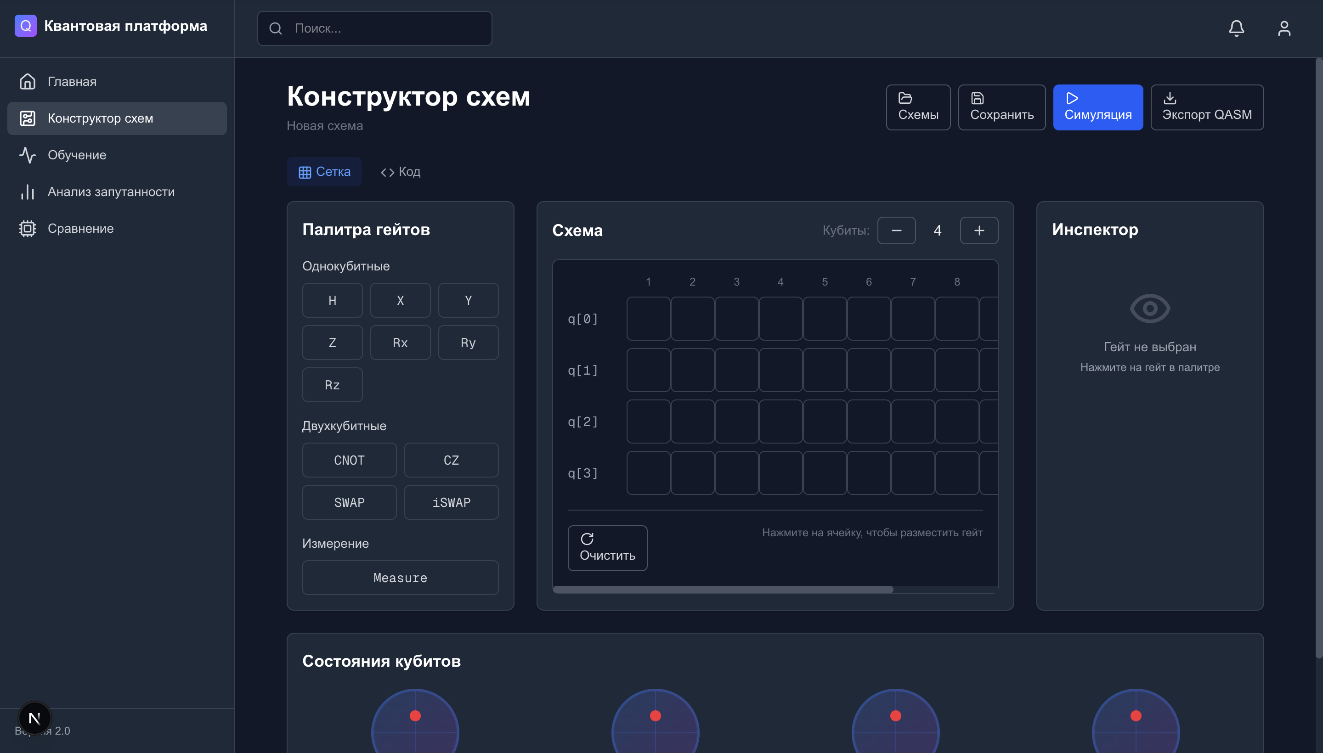Screen dimensions: 1323x753
Task: Click the page vertical scrollbar
Action: [x=1319, y=358]
